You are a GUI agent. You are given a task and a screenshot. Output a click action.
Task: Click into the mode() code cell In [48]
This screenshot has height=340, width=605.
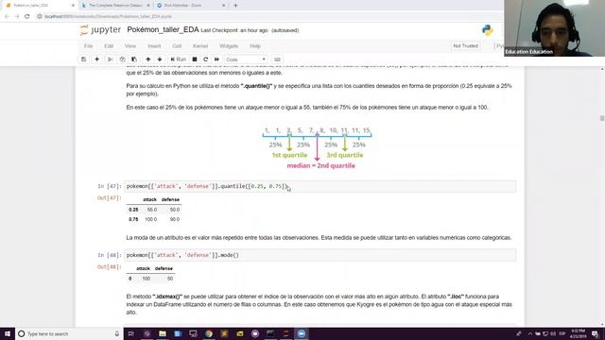coord(320,255)
